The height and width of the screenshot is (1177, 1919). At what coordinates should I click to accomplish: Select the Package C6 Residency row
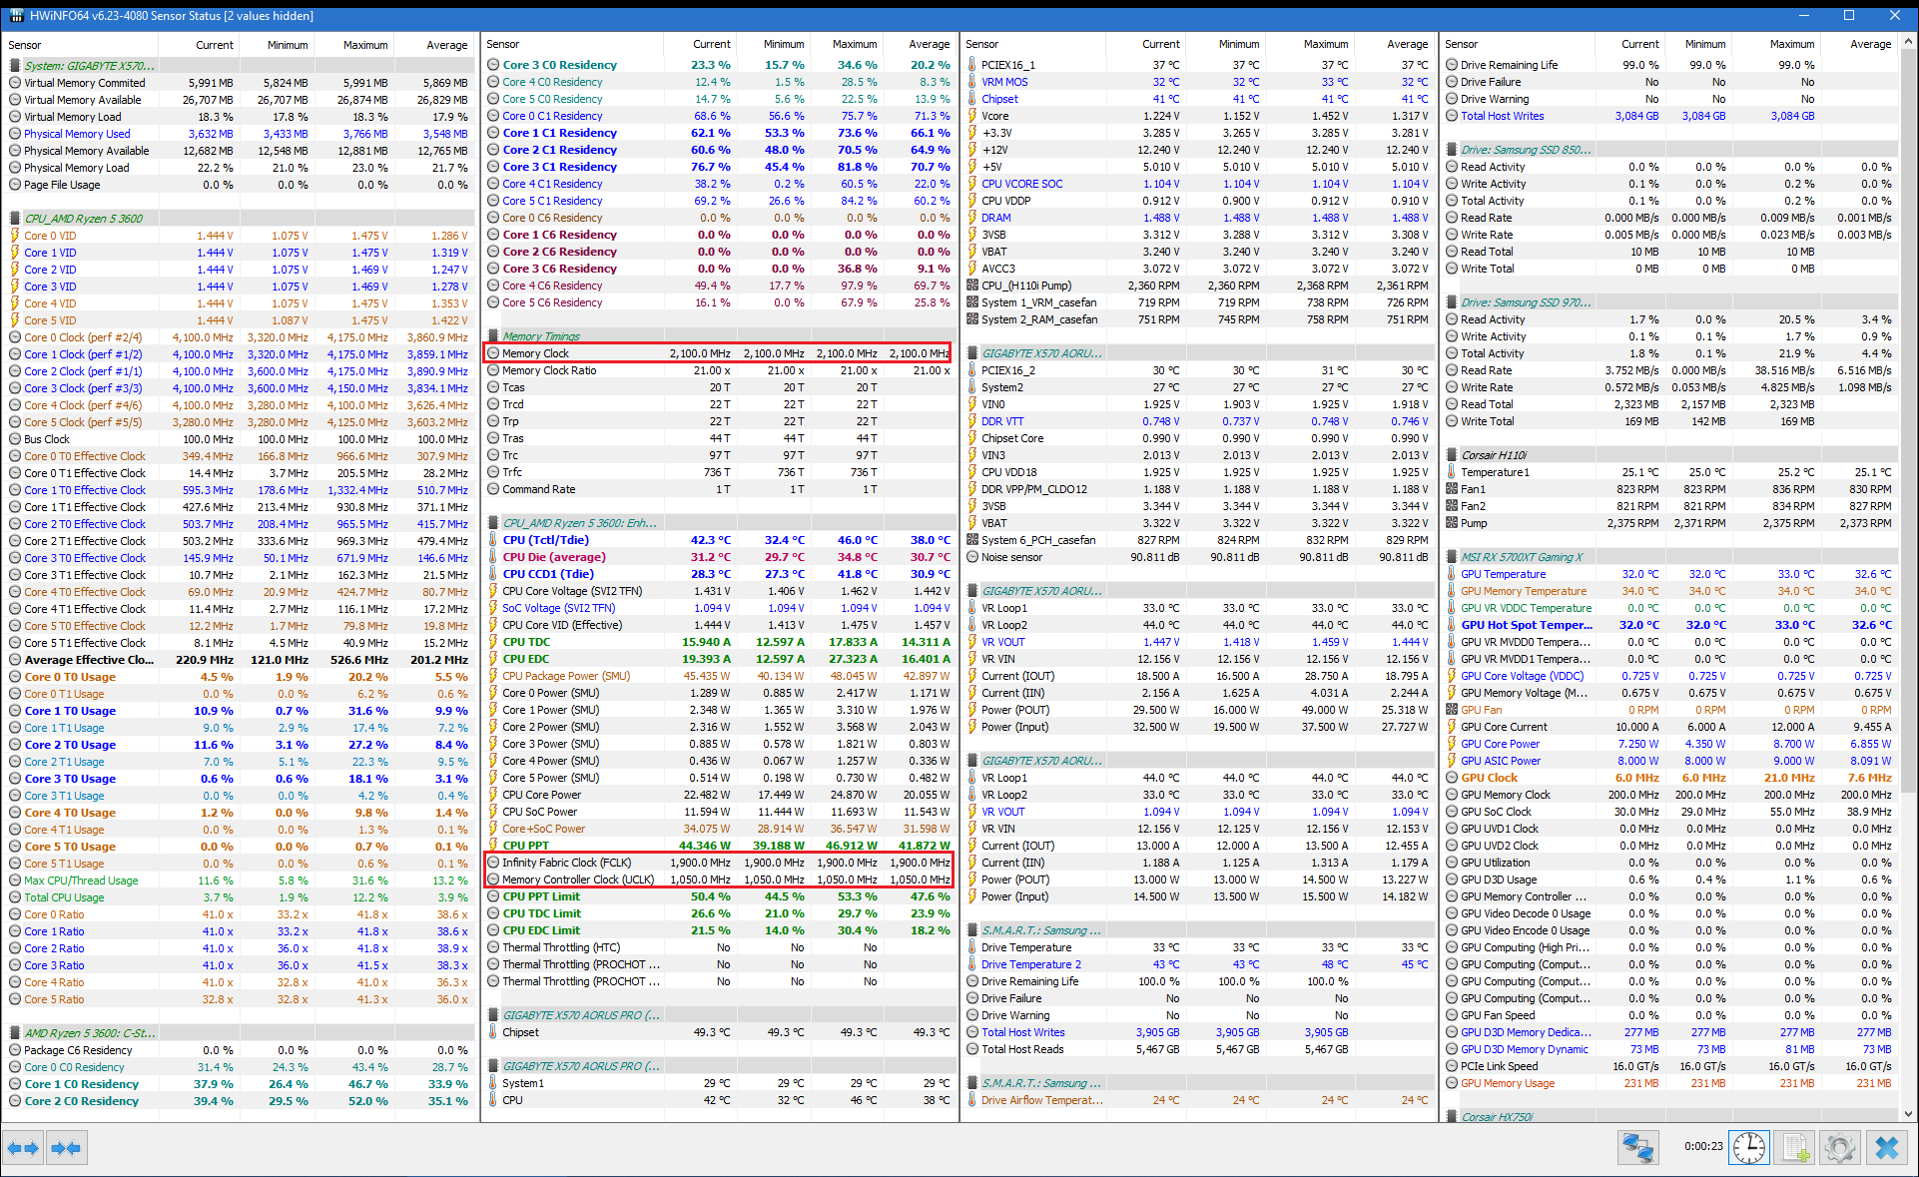pos(240,1050)
